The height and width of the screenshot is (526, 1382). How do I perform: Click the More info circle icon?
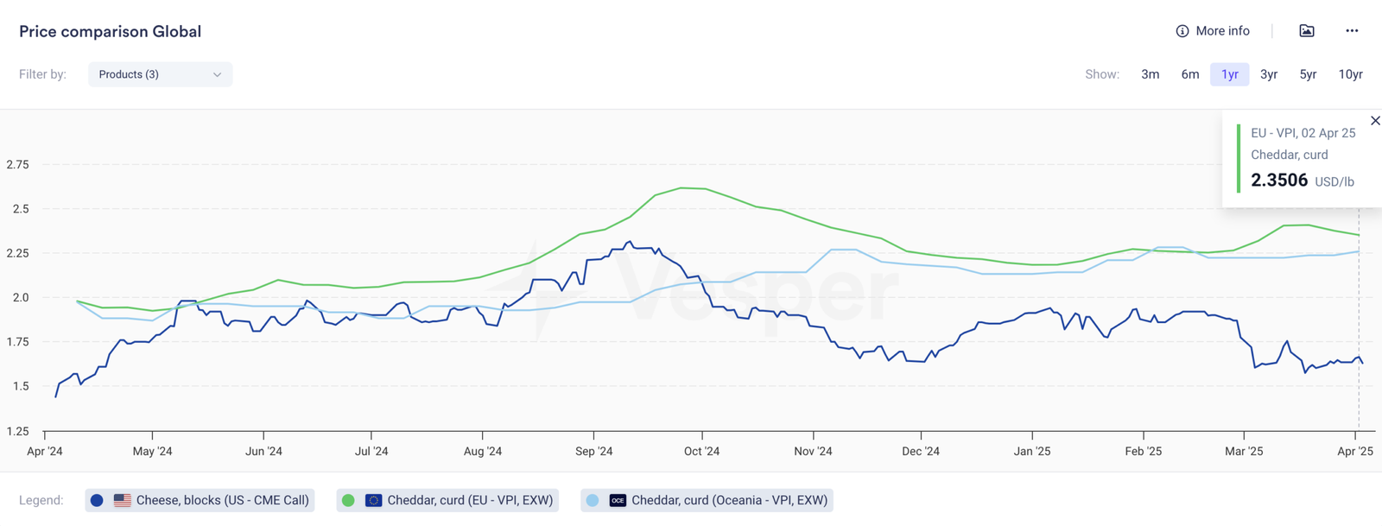pos(1182,31)
